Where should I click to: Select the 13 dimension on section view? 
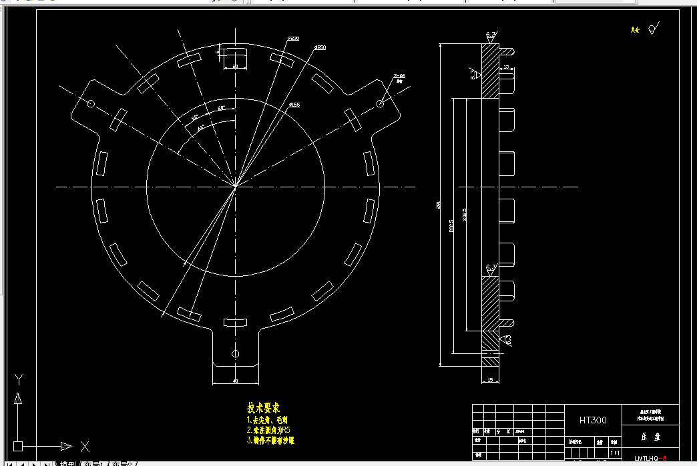pos(506,67)
